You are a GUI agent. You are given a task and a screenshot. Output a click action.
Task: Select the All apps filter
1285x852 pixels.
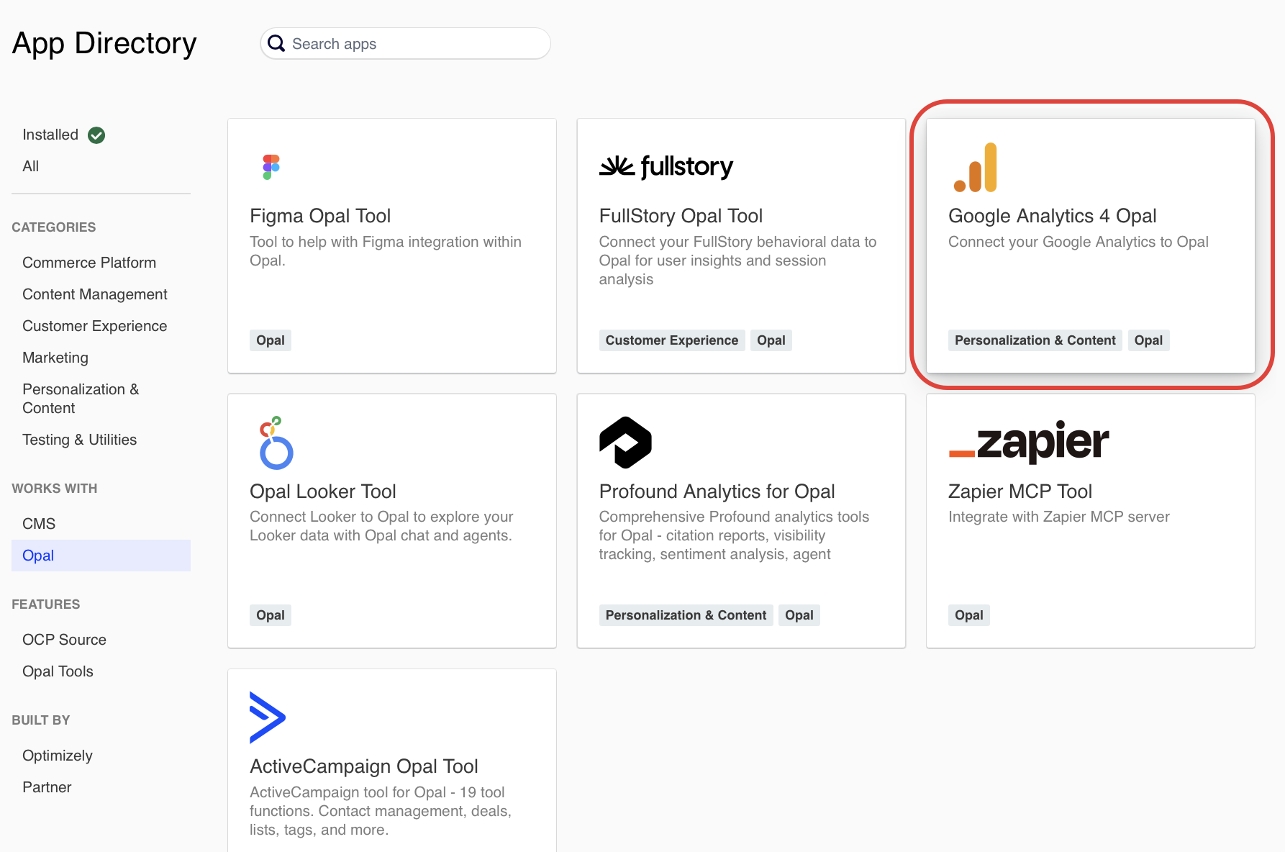[x=31, y=166]
